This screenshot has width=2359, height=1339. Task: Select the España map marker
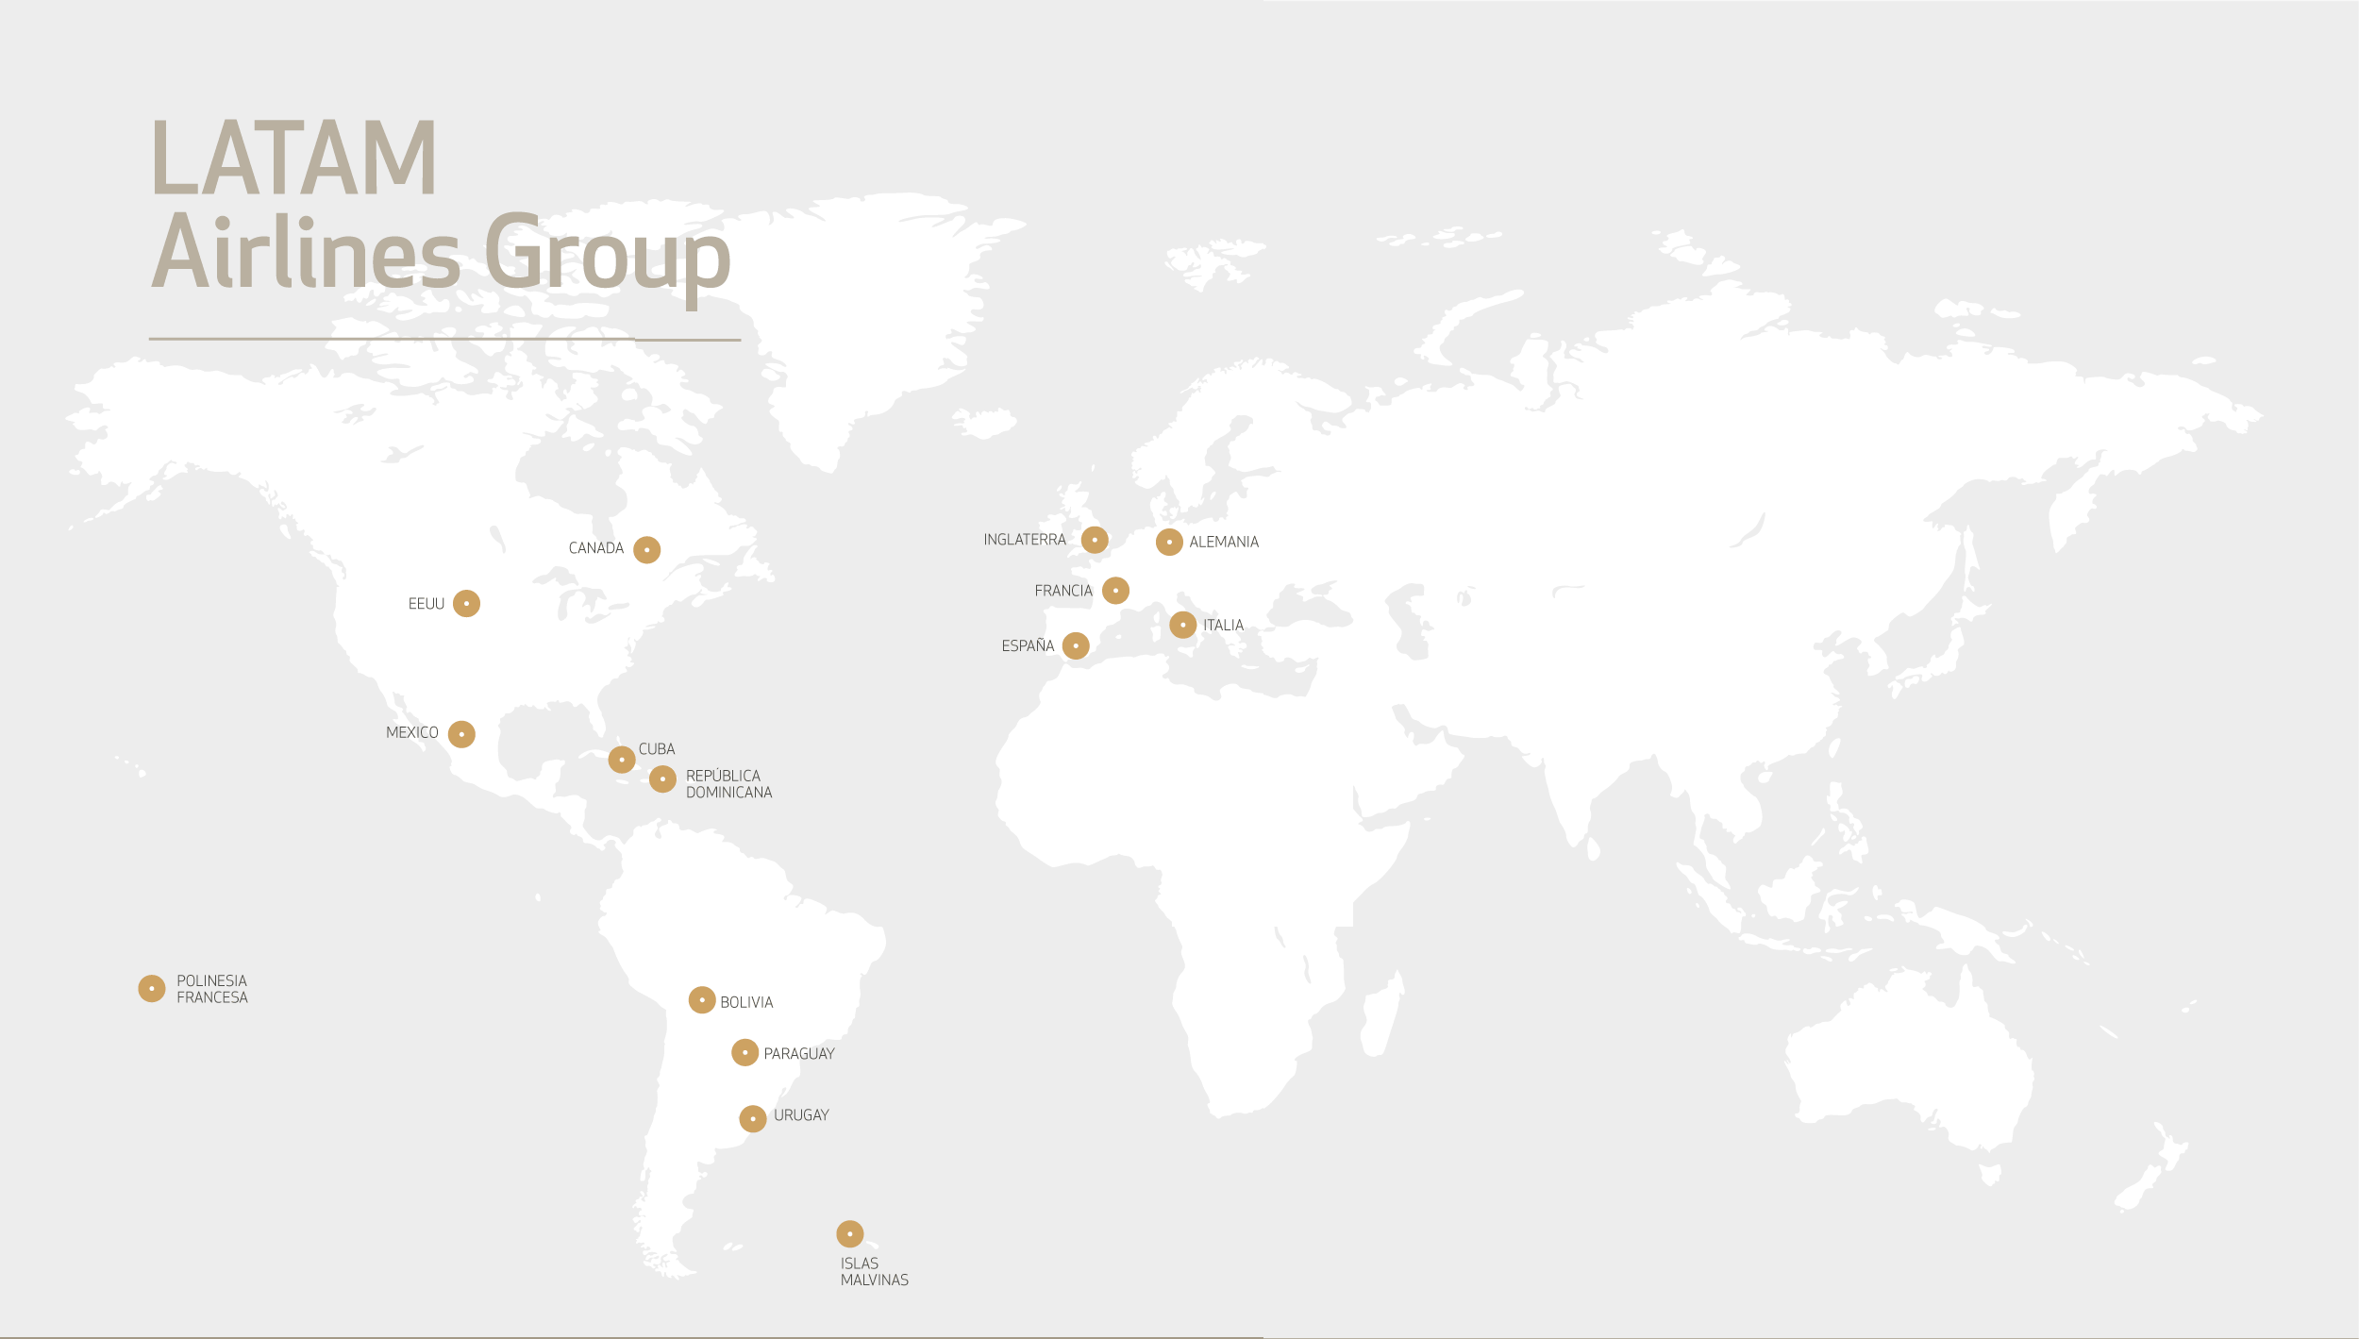(x=1076, y=645)
